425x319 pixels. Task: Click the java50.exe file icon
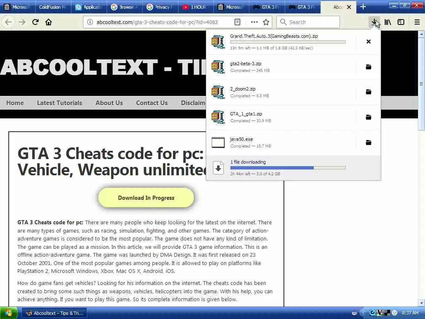click(x=218, y=142)
